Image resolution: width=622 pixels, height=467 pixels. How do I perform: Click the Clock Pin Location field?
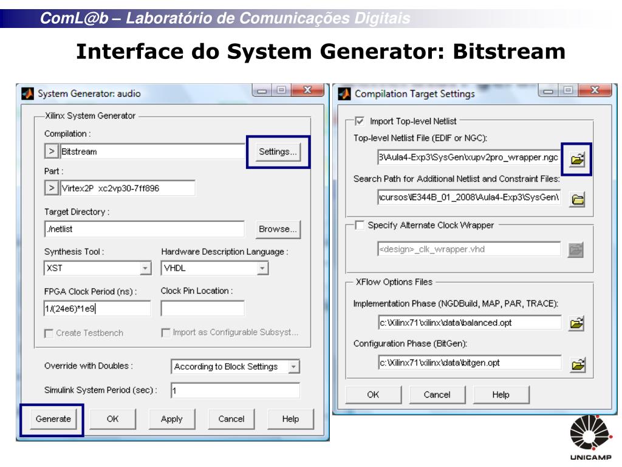[202, 308]
